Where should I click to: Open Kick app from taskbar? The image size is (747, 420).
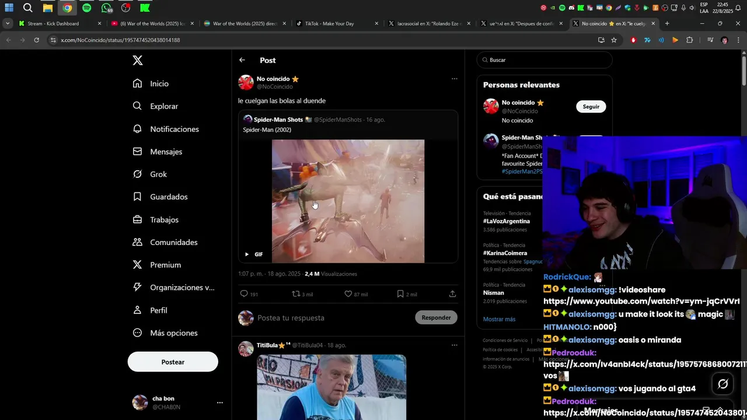(x=145, y=8)
